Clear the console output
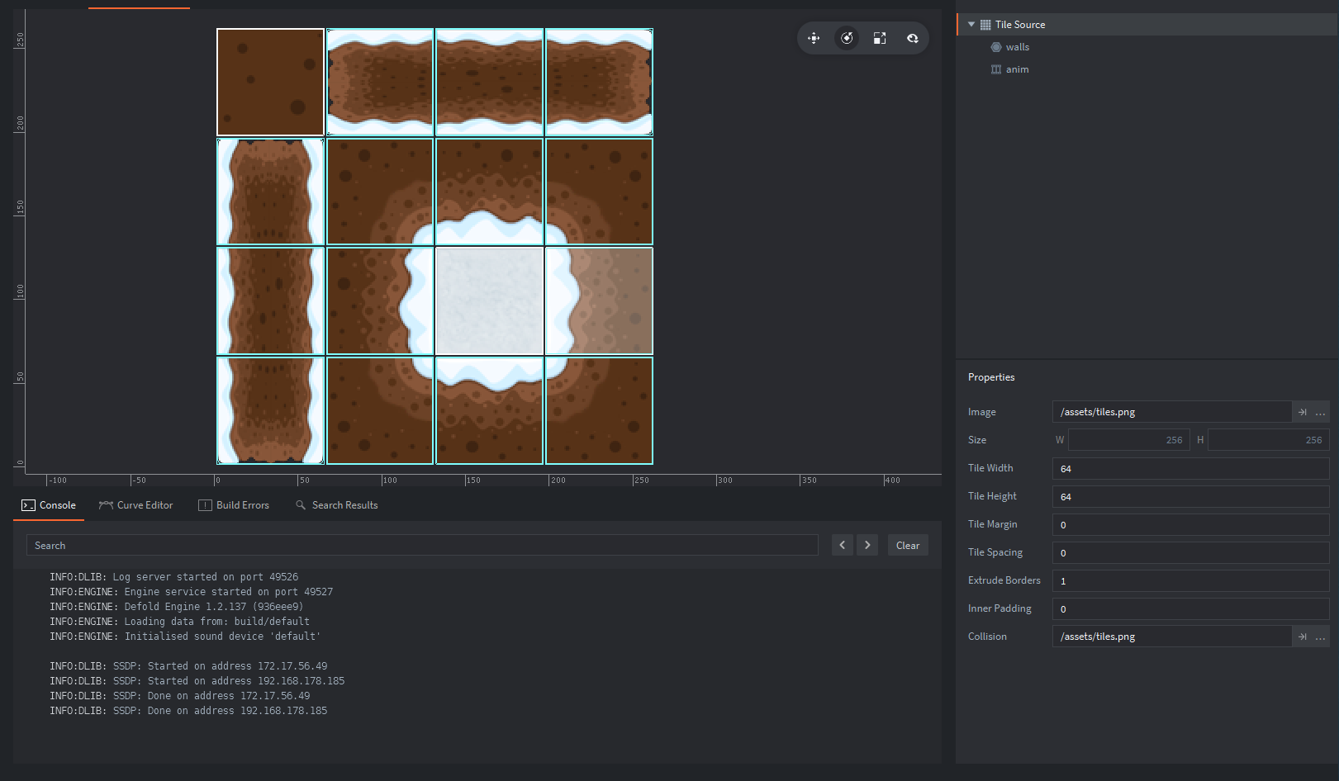The height and width of the screenshot is (781, 1339). tap(908, 545)
